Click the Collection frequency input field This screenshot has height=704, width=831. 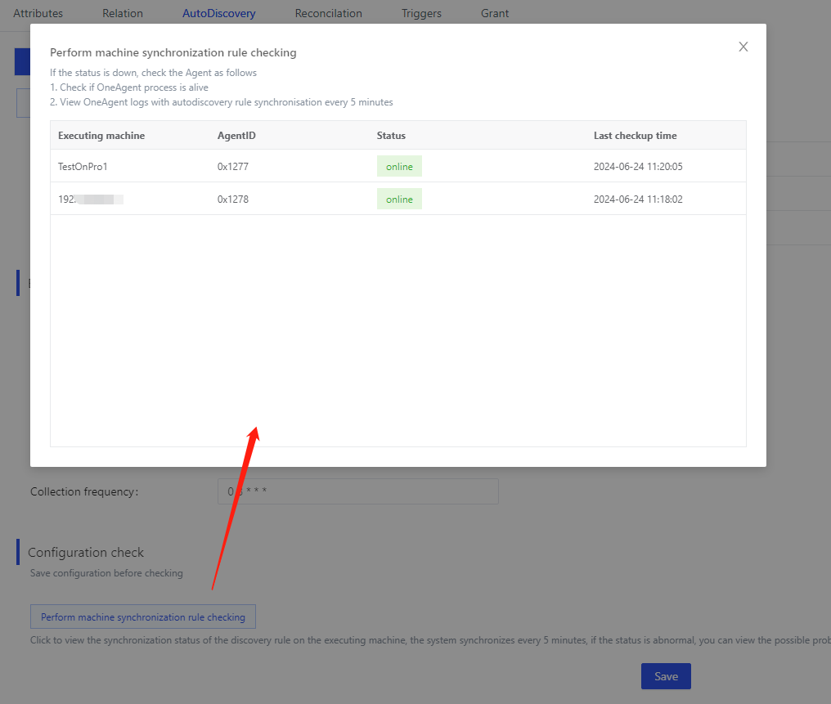357,491
